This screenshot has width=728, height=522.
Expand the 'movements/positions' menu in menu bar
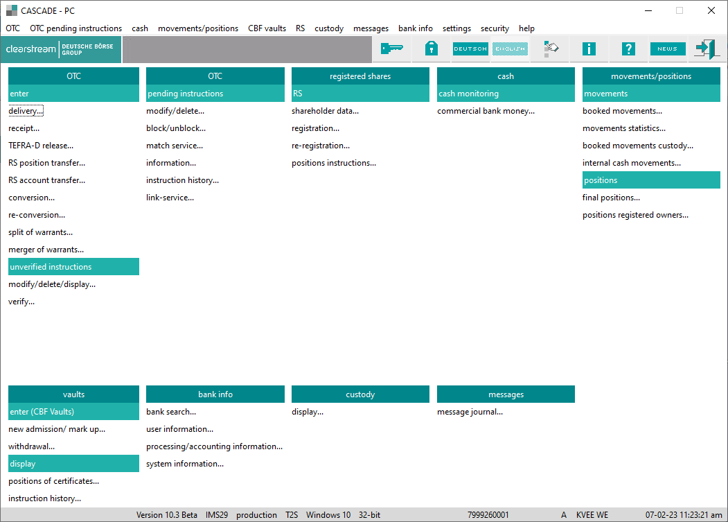[x=198, y=28]
